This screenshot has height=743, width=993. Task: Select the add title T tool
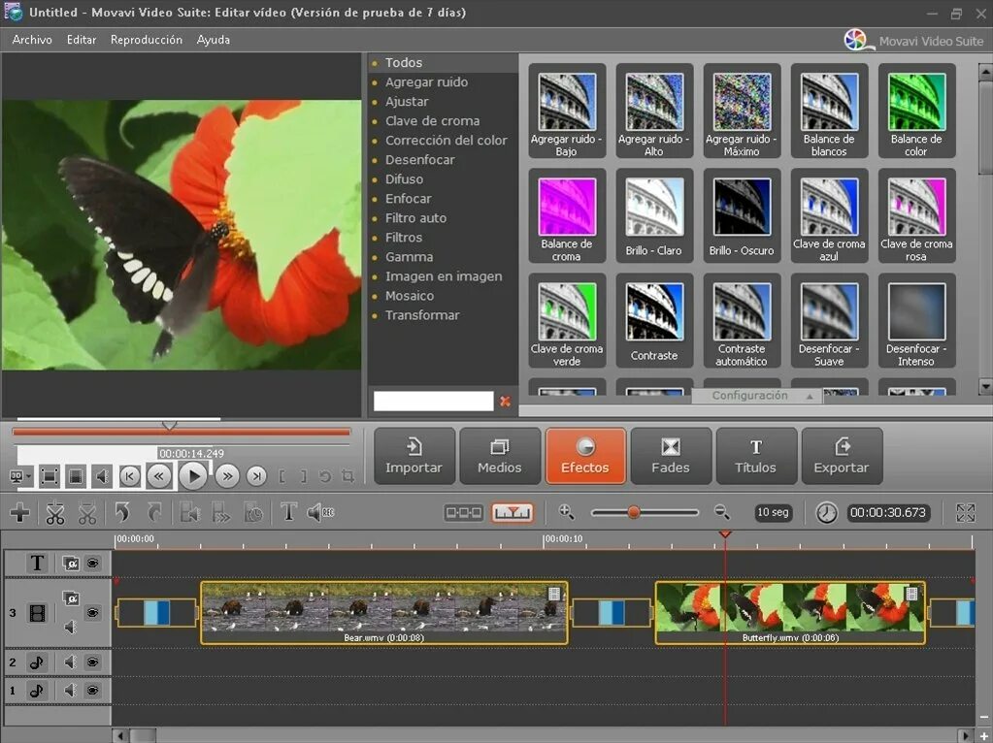pos(288,512)
